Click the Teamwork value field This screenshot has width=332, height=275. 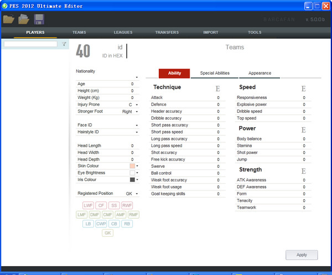(304, 207)
